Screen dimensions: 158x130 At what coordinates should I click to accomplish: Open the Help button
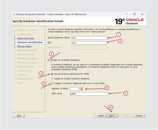click(x=19, y=116)
